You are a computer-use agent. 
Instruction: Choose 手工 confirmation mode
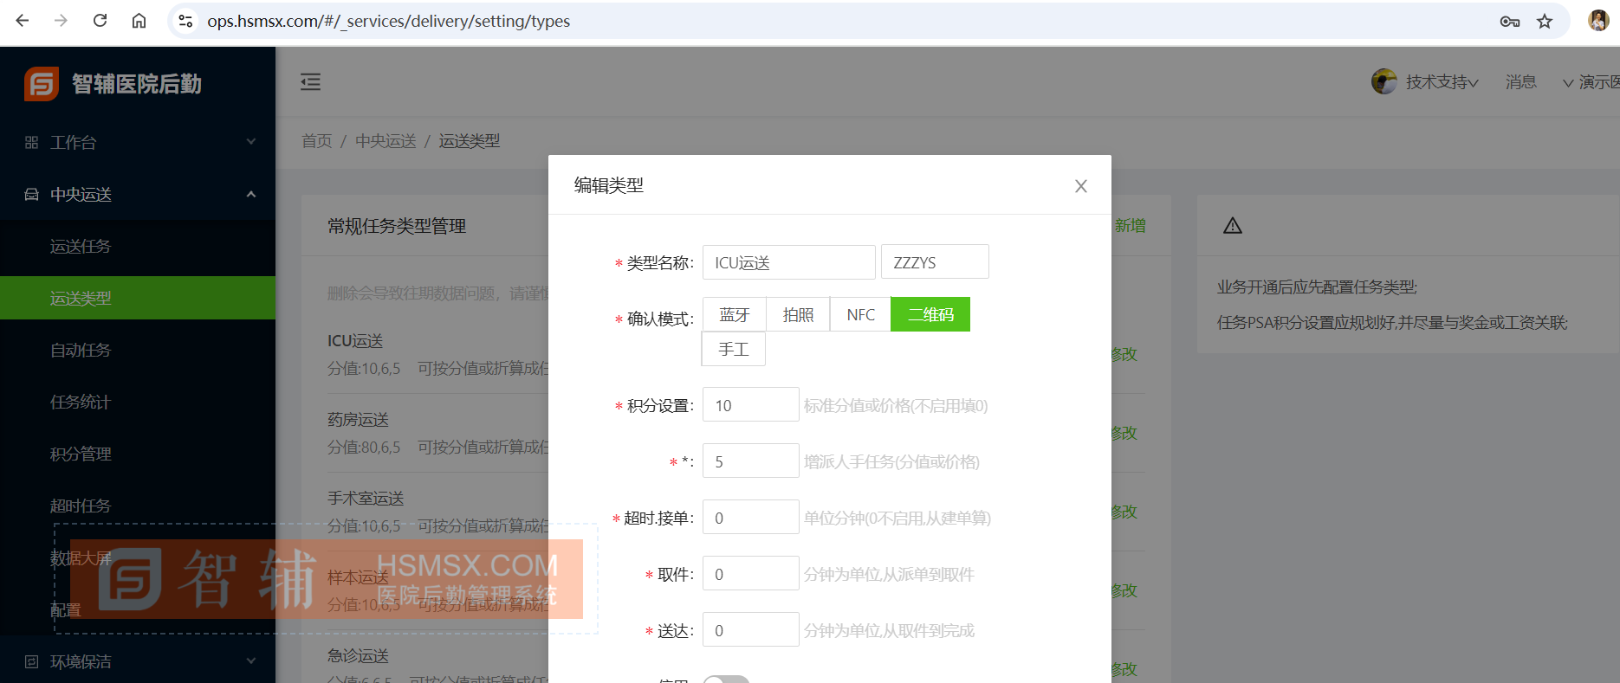pyautogui.click(x=733, y=350)
